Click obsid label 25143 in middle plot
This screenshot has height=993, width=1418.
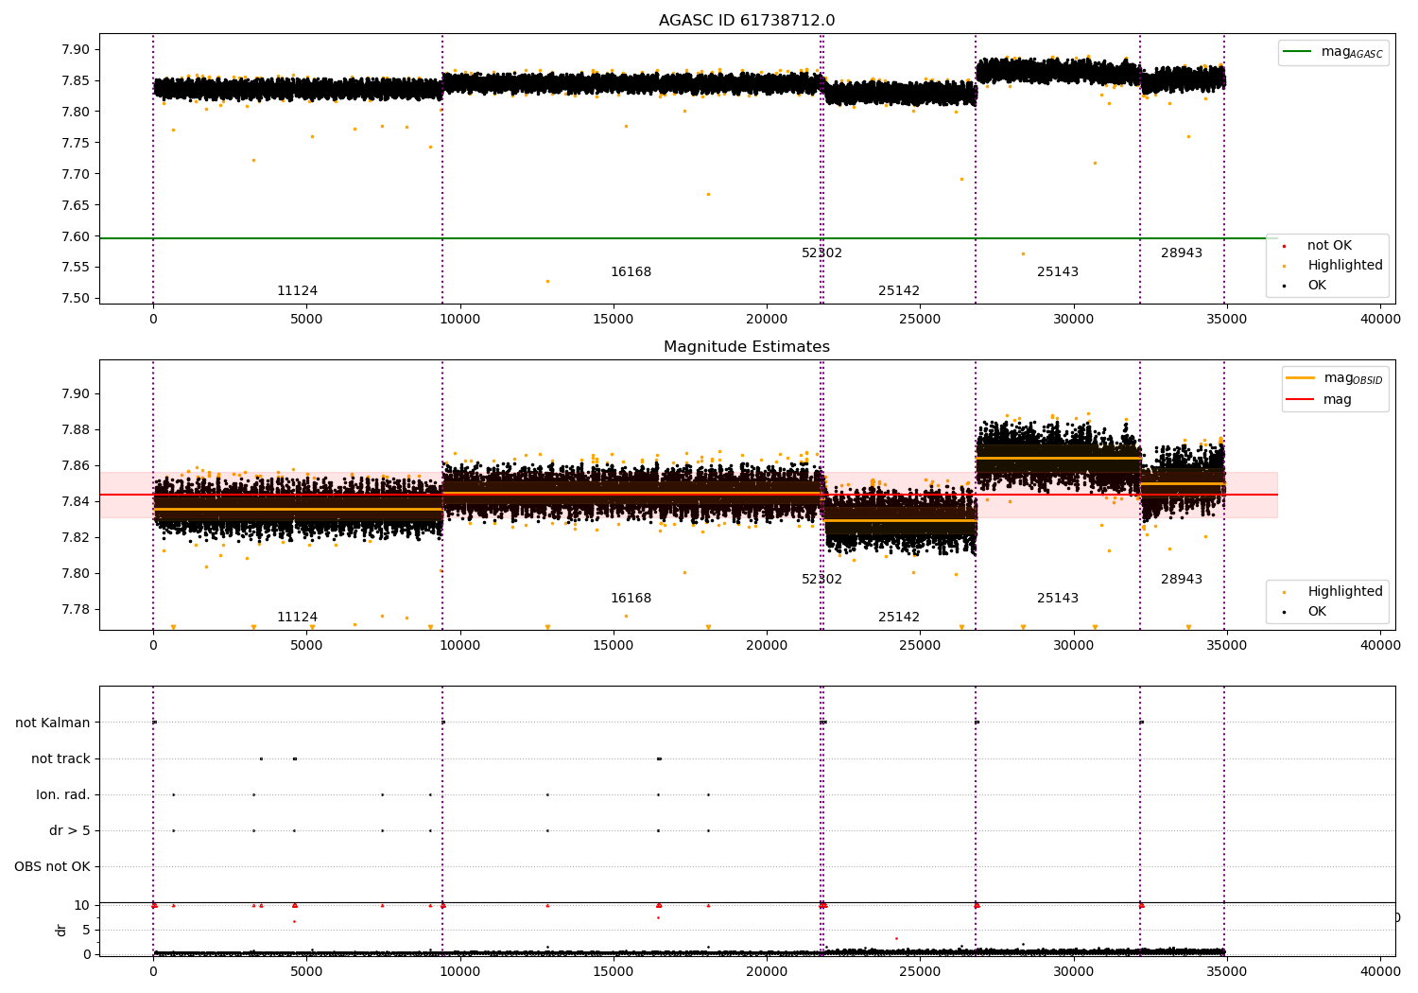pyautogui.click(x=1058, y=599)
